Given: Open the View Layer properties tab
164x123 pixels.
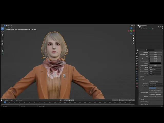Looking at the screenshot, I should coord(137,61).
